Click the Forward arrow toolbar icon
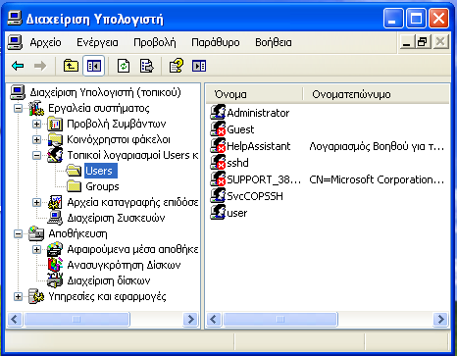The width and height of the screenshot is (457, 356). (x=40, y=66)
